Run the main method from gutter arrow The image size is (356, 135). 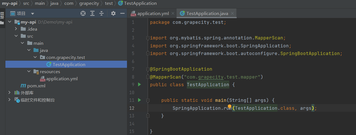(x=139, y=100)
